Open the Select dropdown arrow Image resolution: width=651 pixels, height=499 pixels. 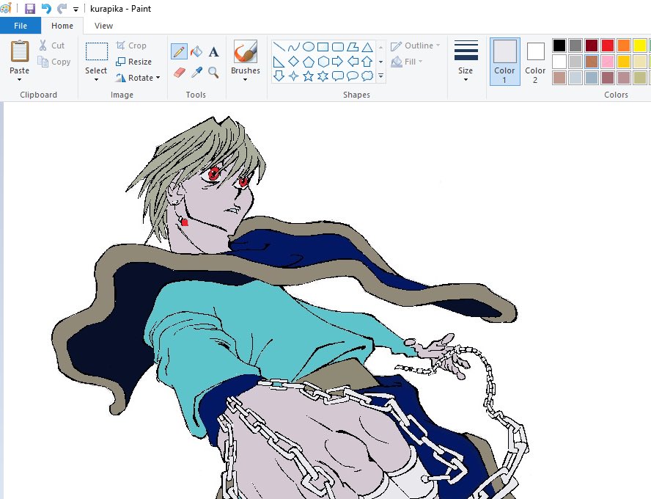(x=96, y=79)
